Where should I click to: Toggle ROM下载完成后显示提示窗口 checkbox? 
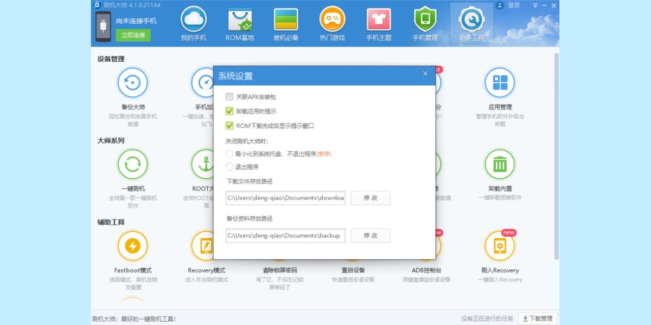(x=229, y=126)
